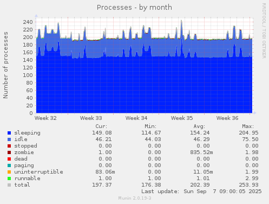Screen dimensions: 269x204
Task: Click idle maximum value 75.50
Action: point(250,139)
